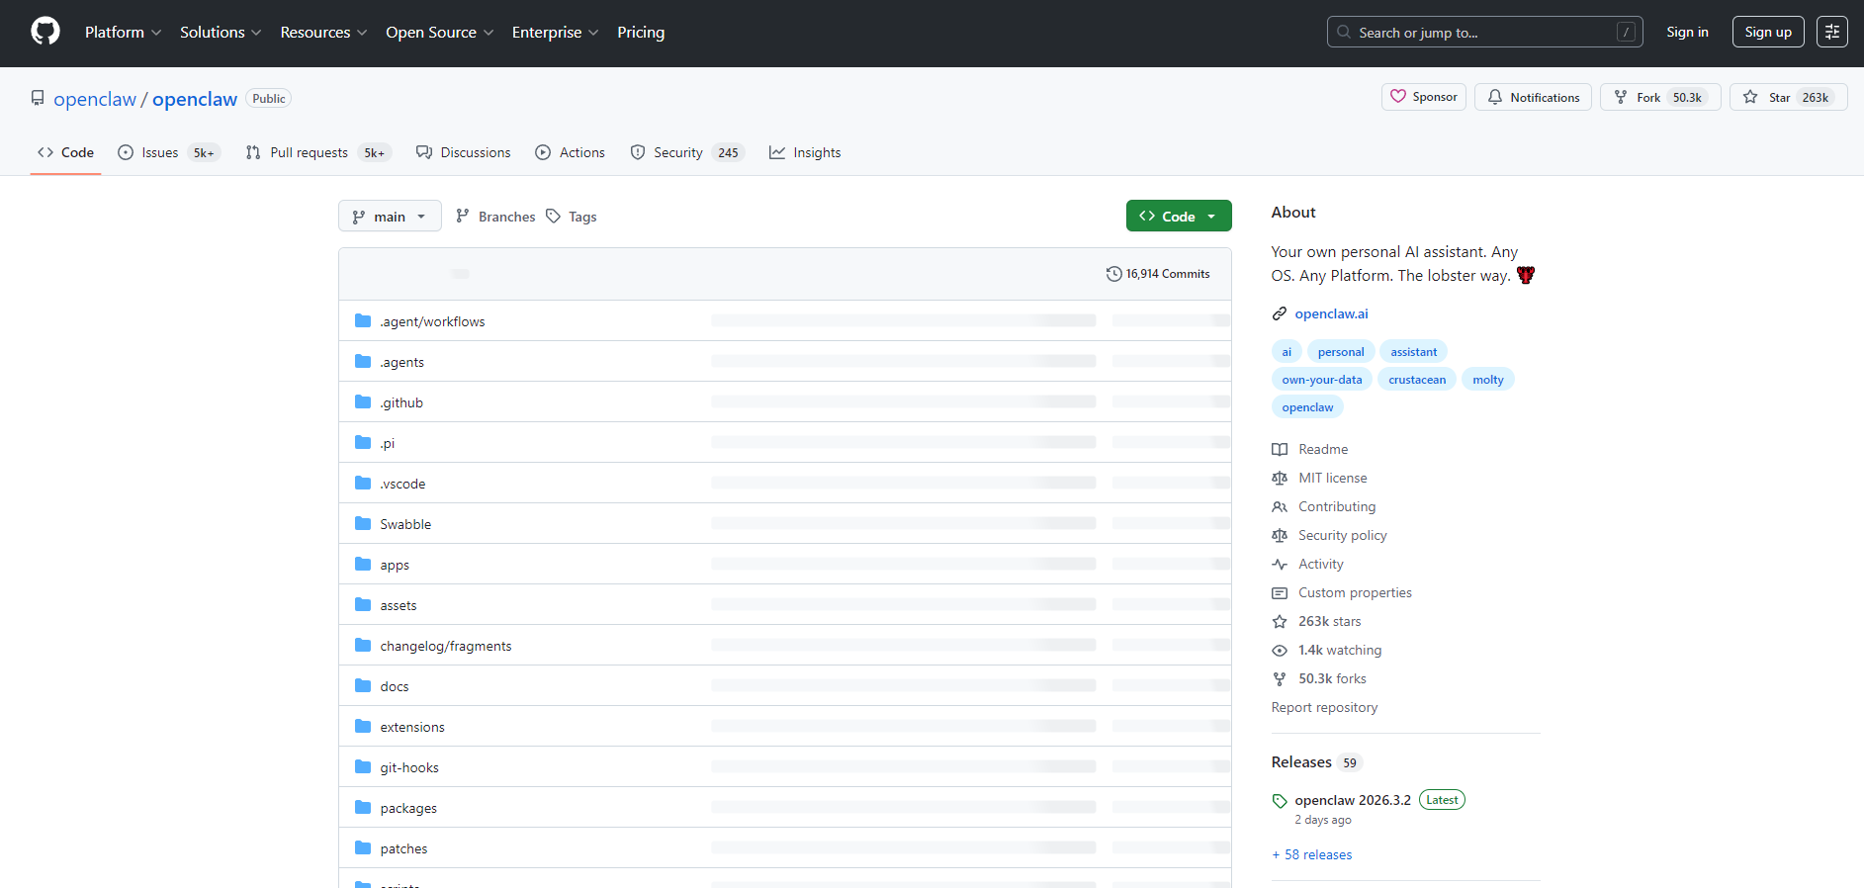Switch to the Code tab
The height and width of the screenshot is (888, 1864).
tap(65, 152)
